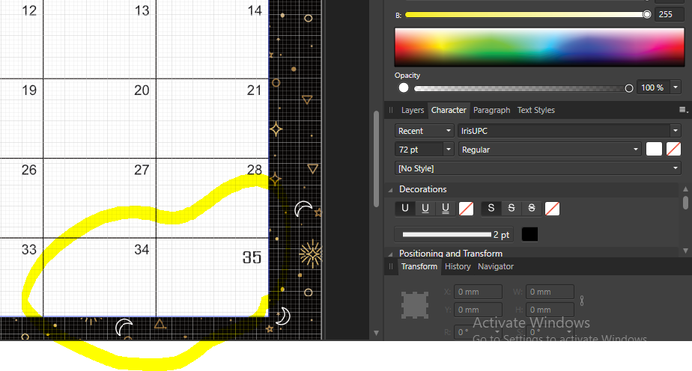Select the no-strikethrough red slash icon
The height and width of the screenshot is (371, 692).
point(552,209)
